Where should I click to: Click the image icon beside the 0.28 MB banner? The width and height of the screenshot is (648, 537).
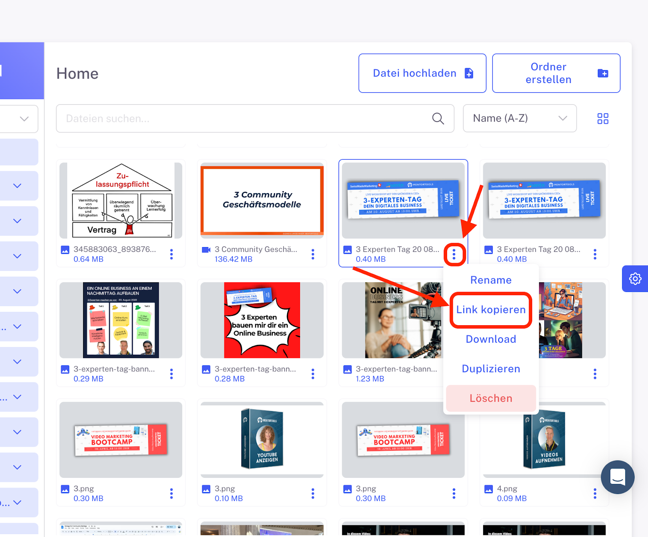[x=206, y=369]
